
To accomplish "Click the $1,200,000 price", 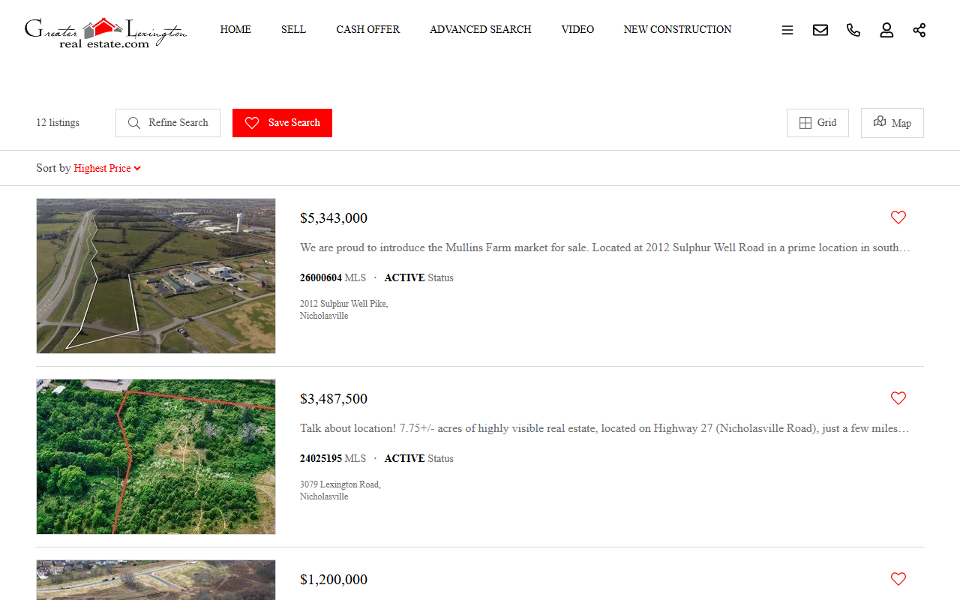I will 334,580.
